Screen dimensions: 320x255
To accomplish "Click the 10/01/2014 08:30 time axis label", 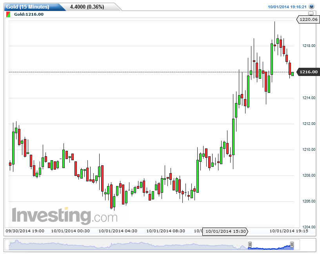I will [x=166, y=231].
